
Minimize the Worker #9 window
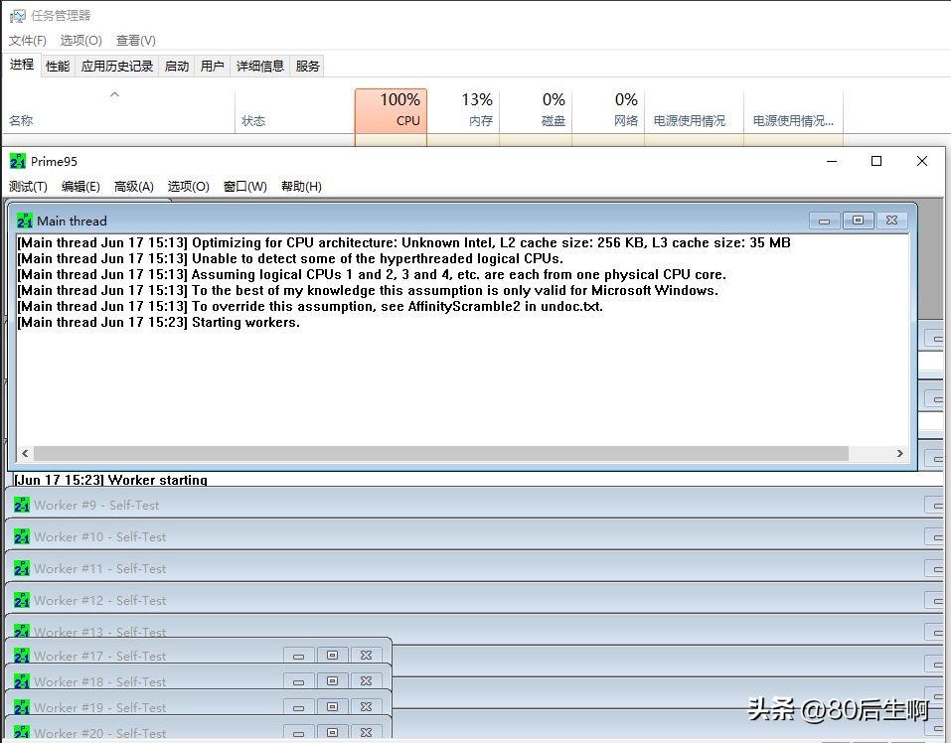point(935,505)
